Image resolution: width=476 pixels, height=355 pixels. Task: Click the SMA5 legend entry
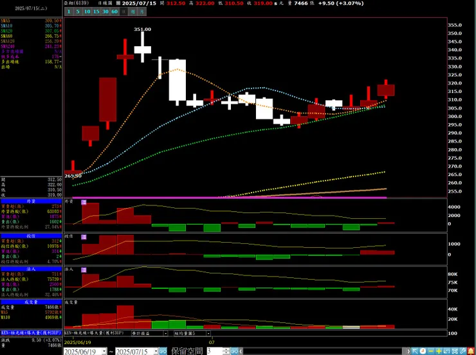tap(32, 21)
